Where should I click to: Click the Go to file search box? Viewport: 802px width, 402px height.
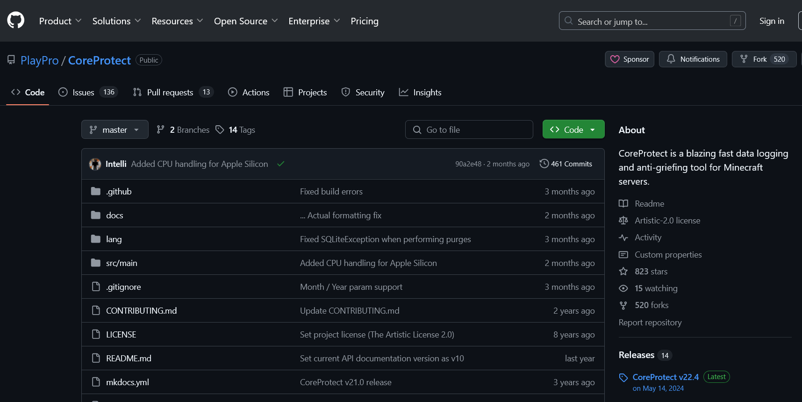[469, 129]
